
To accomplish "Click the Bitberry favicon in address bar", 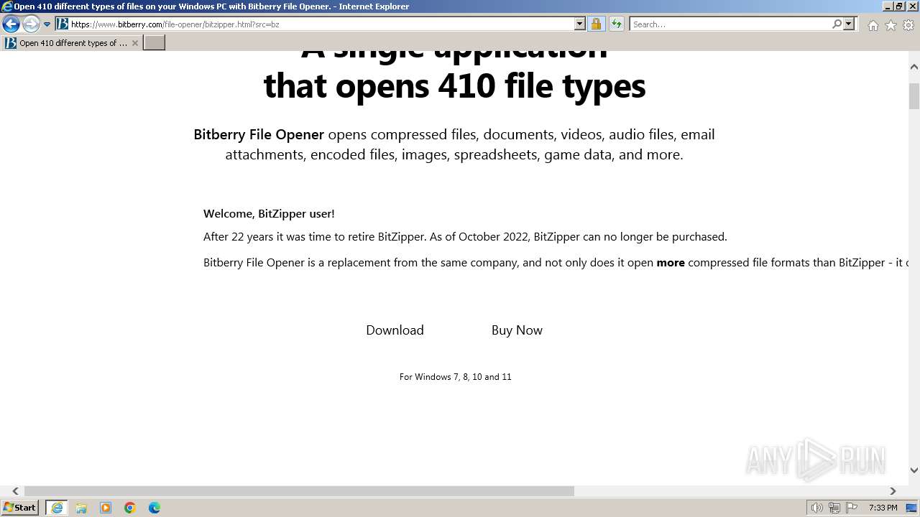I will coord(63,24).
